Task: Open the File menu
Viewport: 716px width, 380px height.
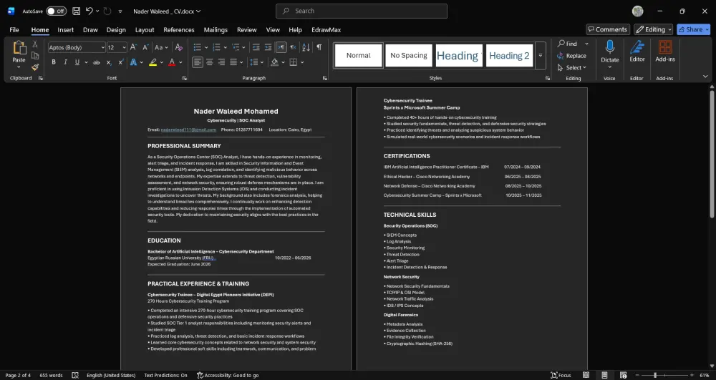Action: click(14, 29)
